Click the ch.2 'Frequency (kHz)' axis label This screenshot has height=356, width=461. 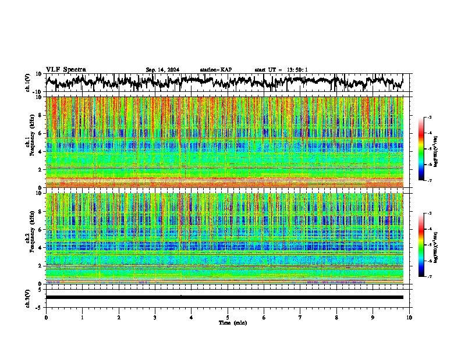32,232
